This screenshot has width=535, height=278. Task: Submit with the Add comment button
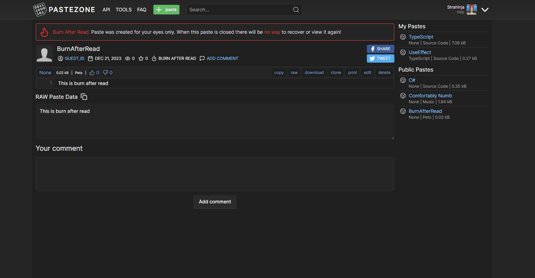215,202
